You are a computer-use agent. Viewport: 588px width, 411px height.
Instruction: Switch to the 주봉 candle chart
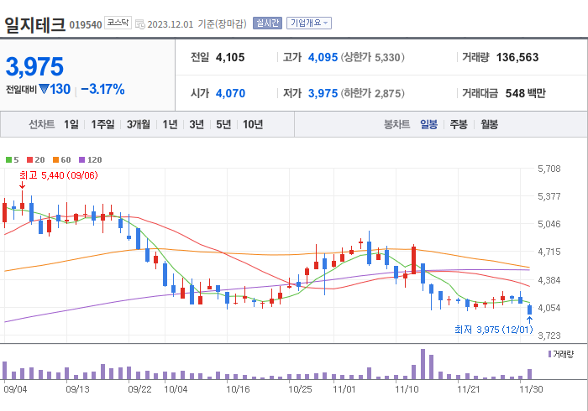[x=459, y=124]
